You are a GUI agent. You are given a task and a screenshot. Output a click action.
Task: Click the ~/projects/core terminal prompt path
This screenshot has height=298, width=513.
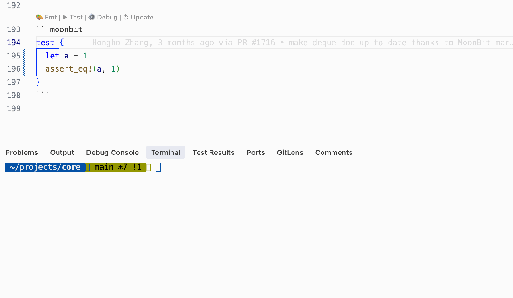pos(45,167)
